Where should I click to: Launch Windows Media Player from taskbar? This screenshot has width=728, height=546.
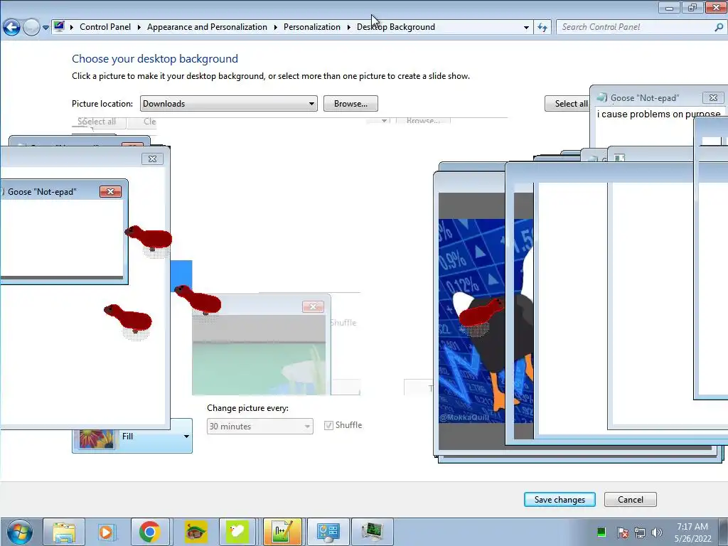pyautogui.click(x=106, y=532)
